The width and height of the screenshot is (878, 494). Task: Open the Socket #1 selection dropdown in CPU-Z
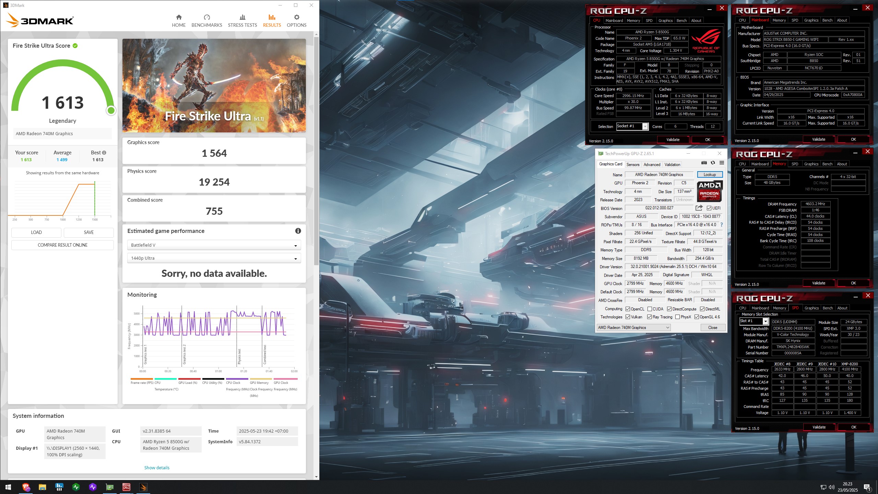(632, 126)
